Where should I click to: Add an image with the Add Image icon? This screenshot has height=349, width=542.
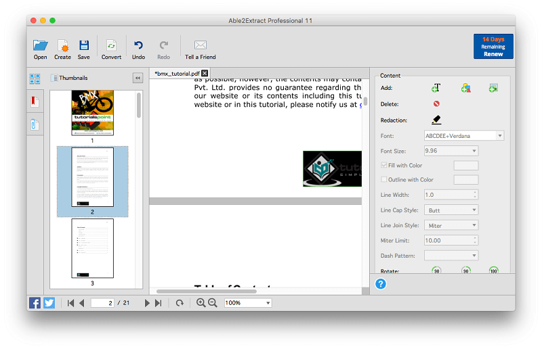493,88
